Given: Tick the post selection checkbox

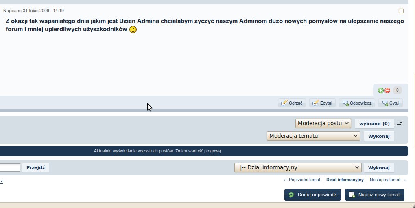Looking at the screenshot, I should (401, 11).
